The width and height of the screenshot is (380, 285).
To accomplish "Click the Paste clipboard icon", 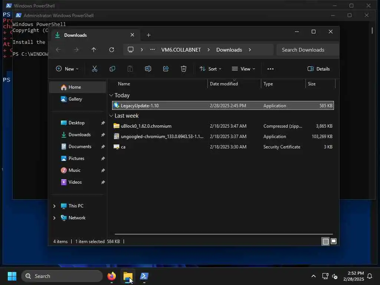I will pos(130,69).
